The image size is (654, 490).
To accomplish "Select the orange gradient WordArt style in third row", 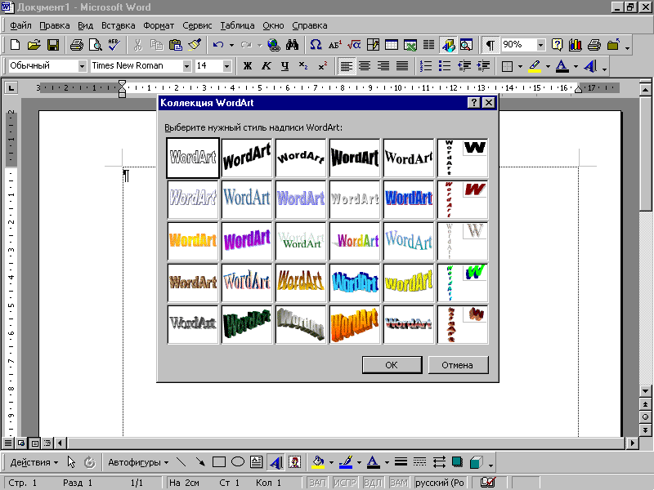I will 193,241.
